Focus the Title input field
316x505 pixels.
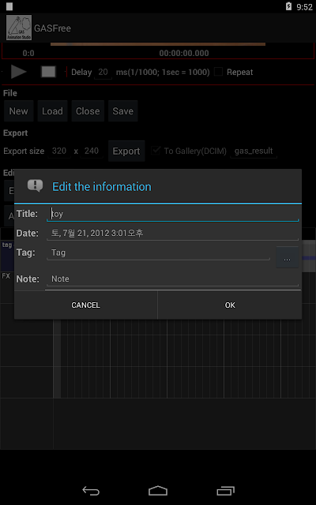(x=173, y=214)
